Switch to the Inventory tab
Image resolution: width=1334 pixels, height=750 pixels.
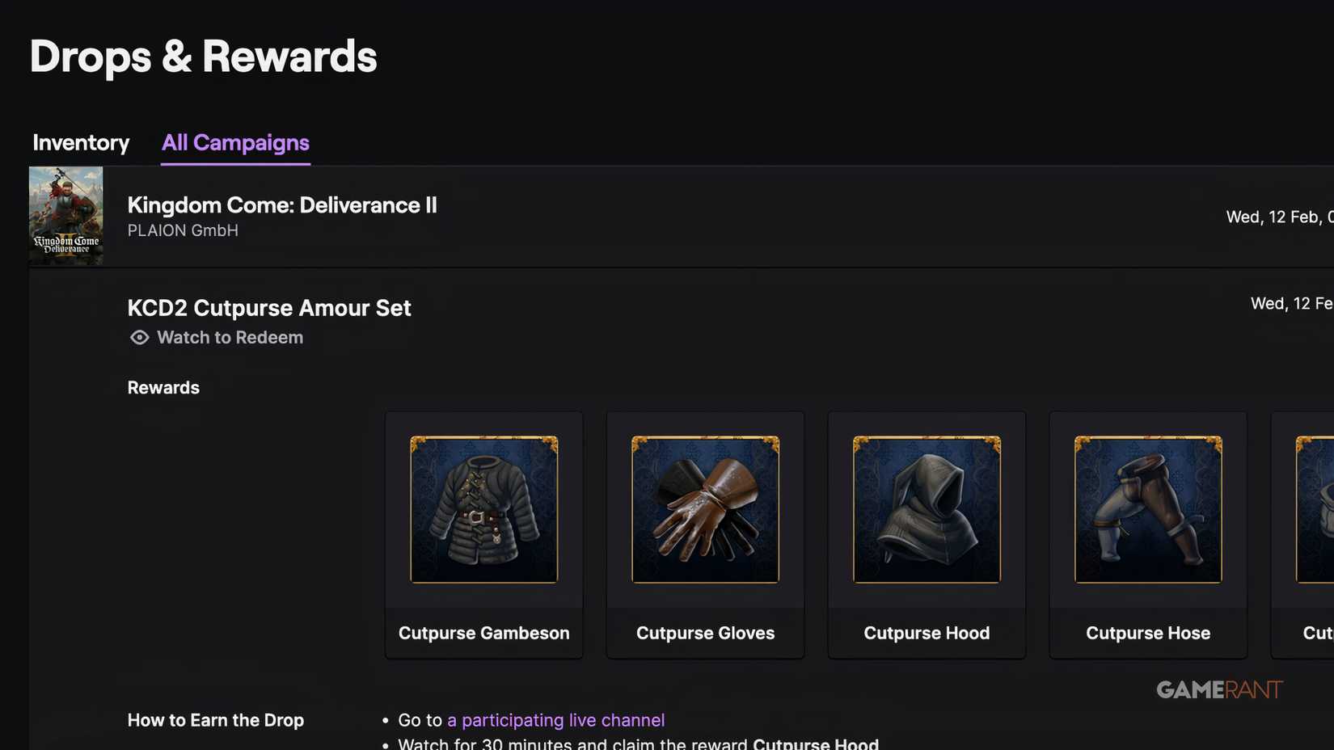coord(80,142)
